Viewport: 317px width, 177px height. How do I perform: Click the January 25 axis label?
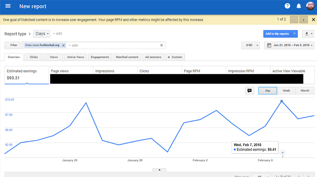70,160
